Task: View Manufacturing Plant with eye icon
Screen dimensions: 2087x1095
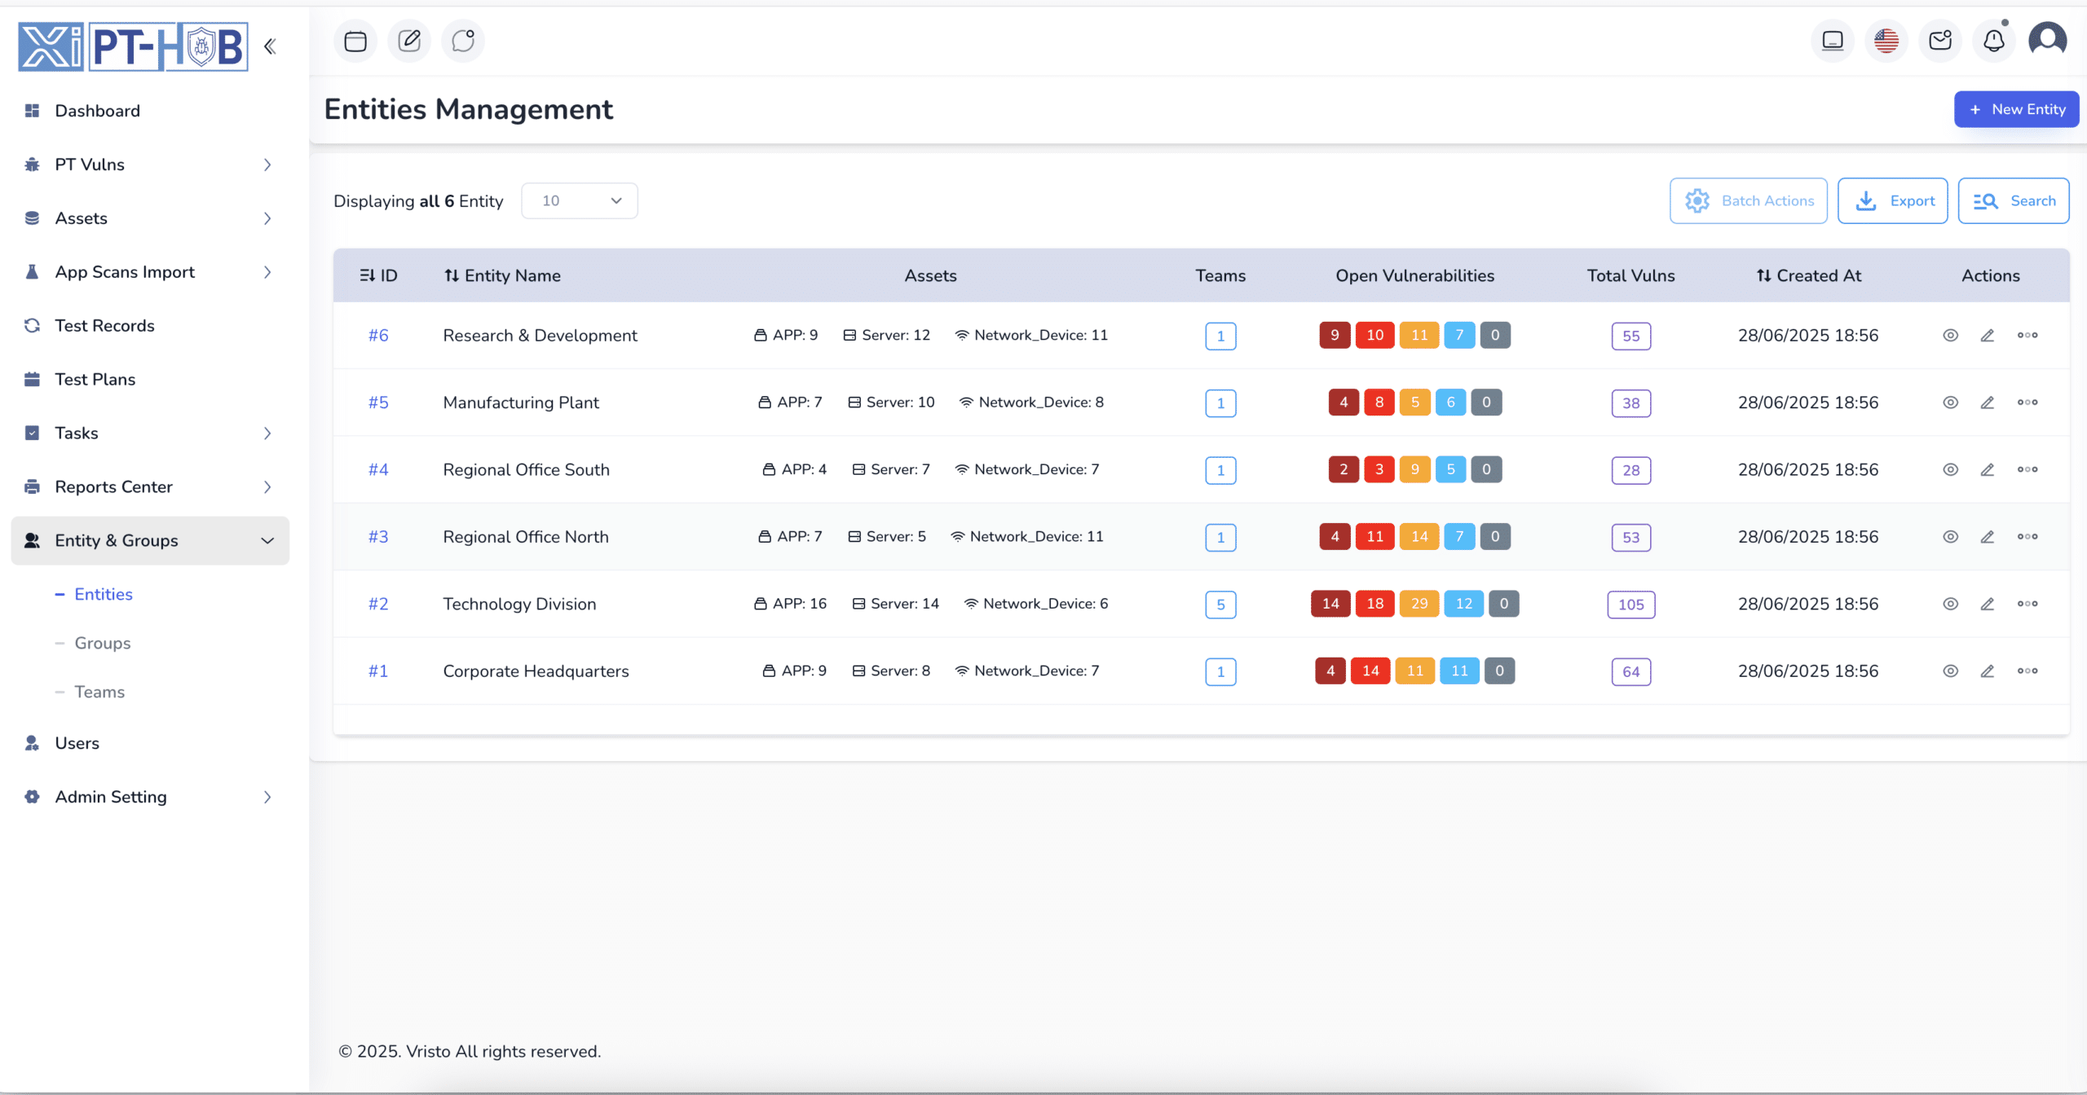Action: pos(1950,402)
